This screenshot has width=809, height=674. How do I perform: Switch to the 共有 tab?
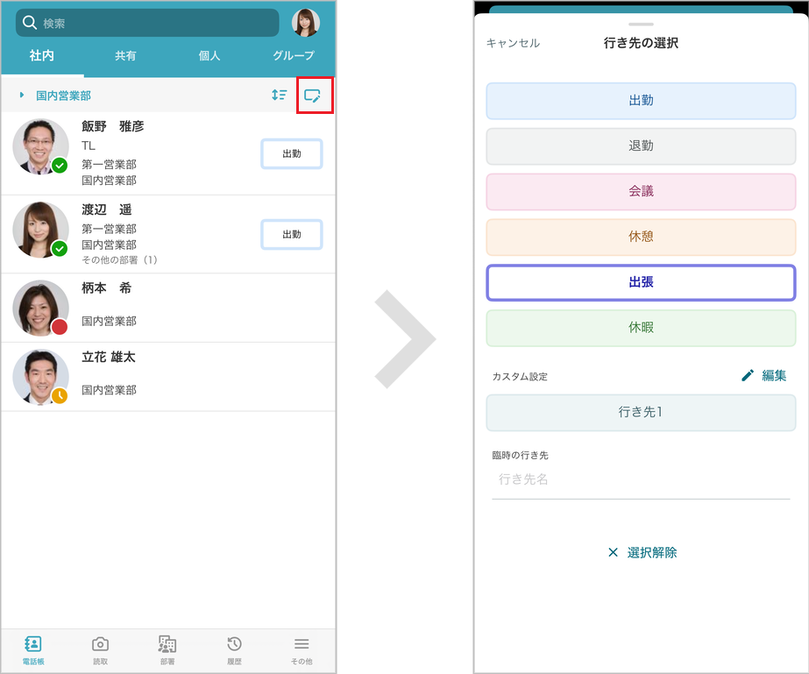125,55
